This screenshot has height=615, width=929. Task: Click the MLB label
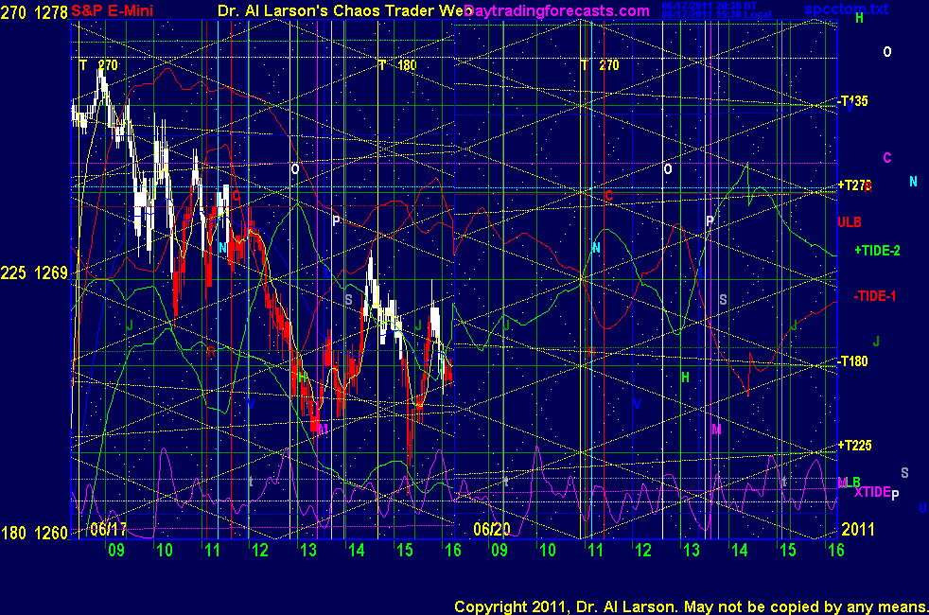(849, 483)
